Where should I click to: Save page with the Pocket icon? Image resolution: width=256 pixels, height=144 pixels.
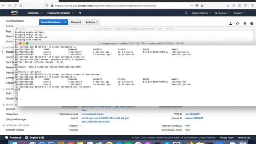(197, 6)
